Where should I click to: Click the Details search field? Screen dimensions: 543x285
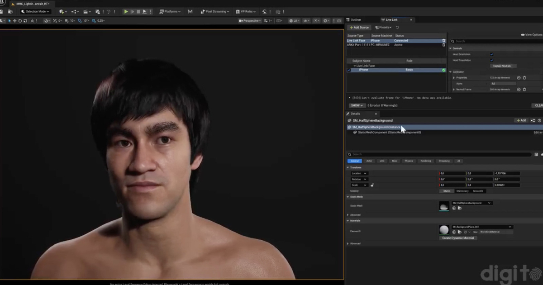[439, 155]
